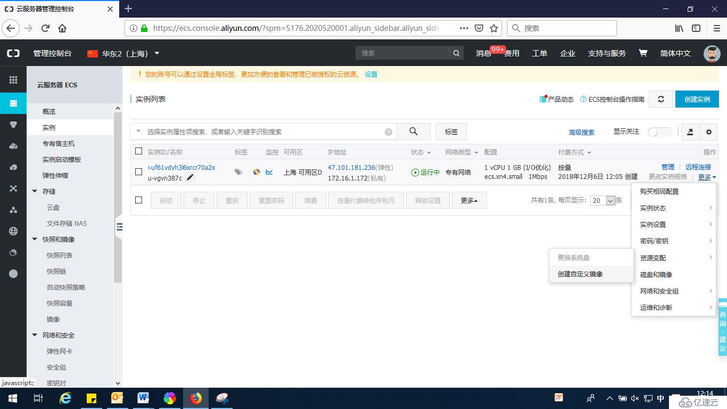727x409 pixels.
Task: Click the colorful icon next to instance tag
Action: pos(256,172)
